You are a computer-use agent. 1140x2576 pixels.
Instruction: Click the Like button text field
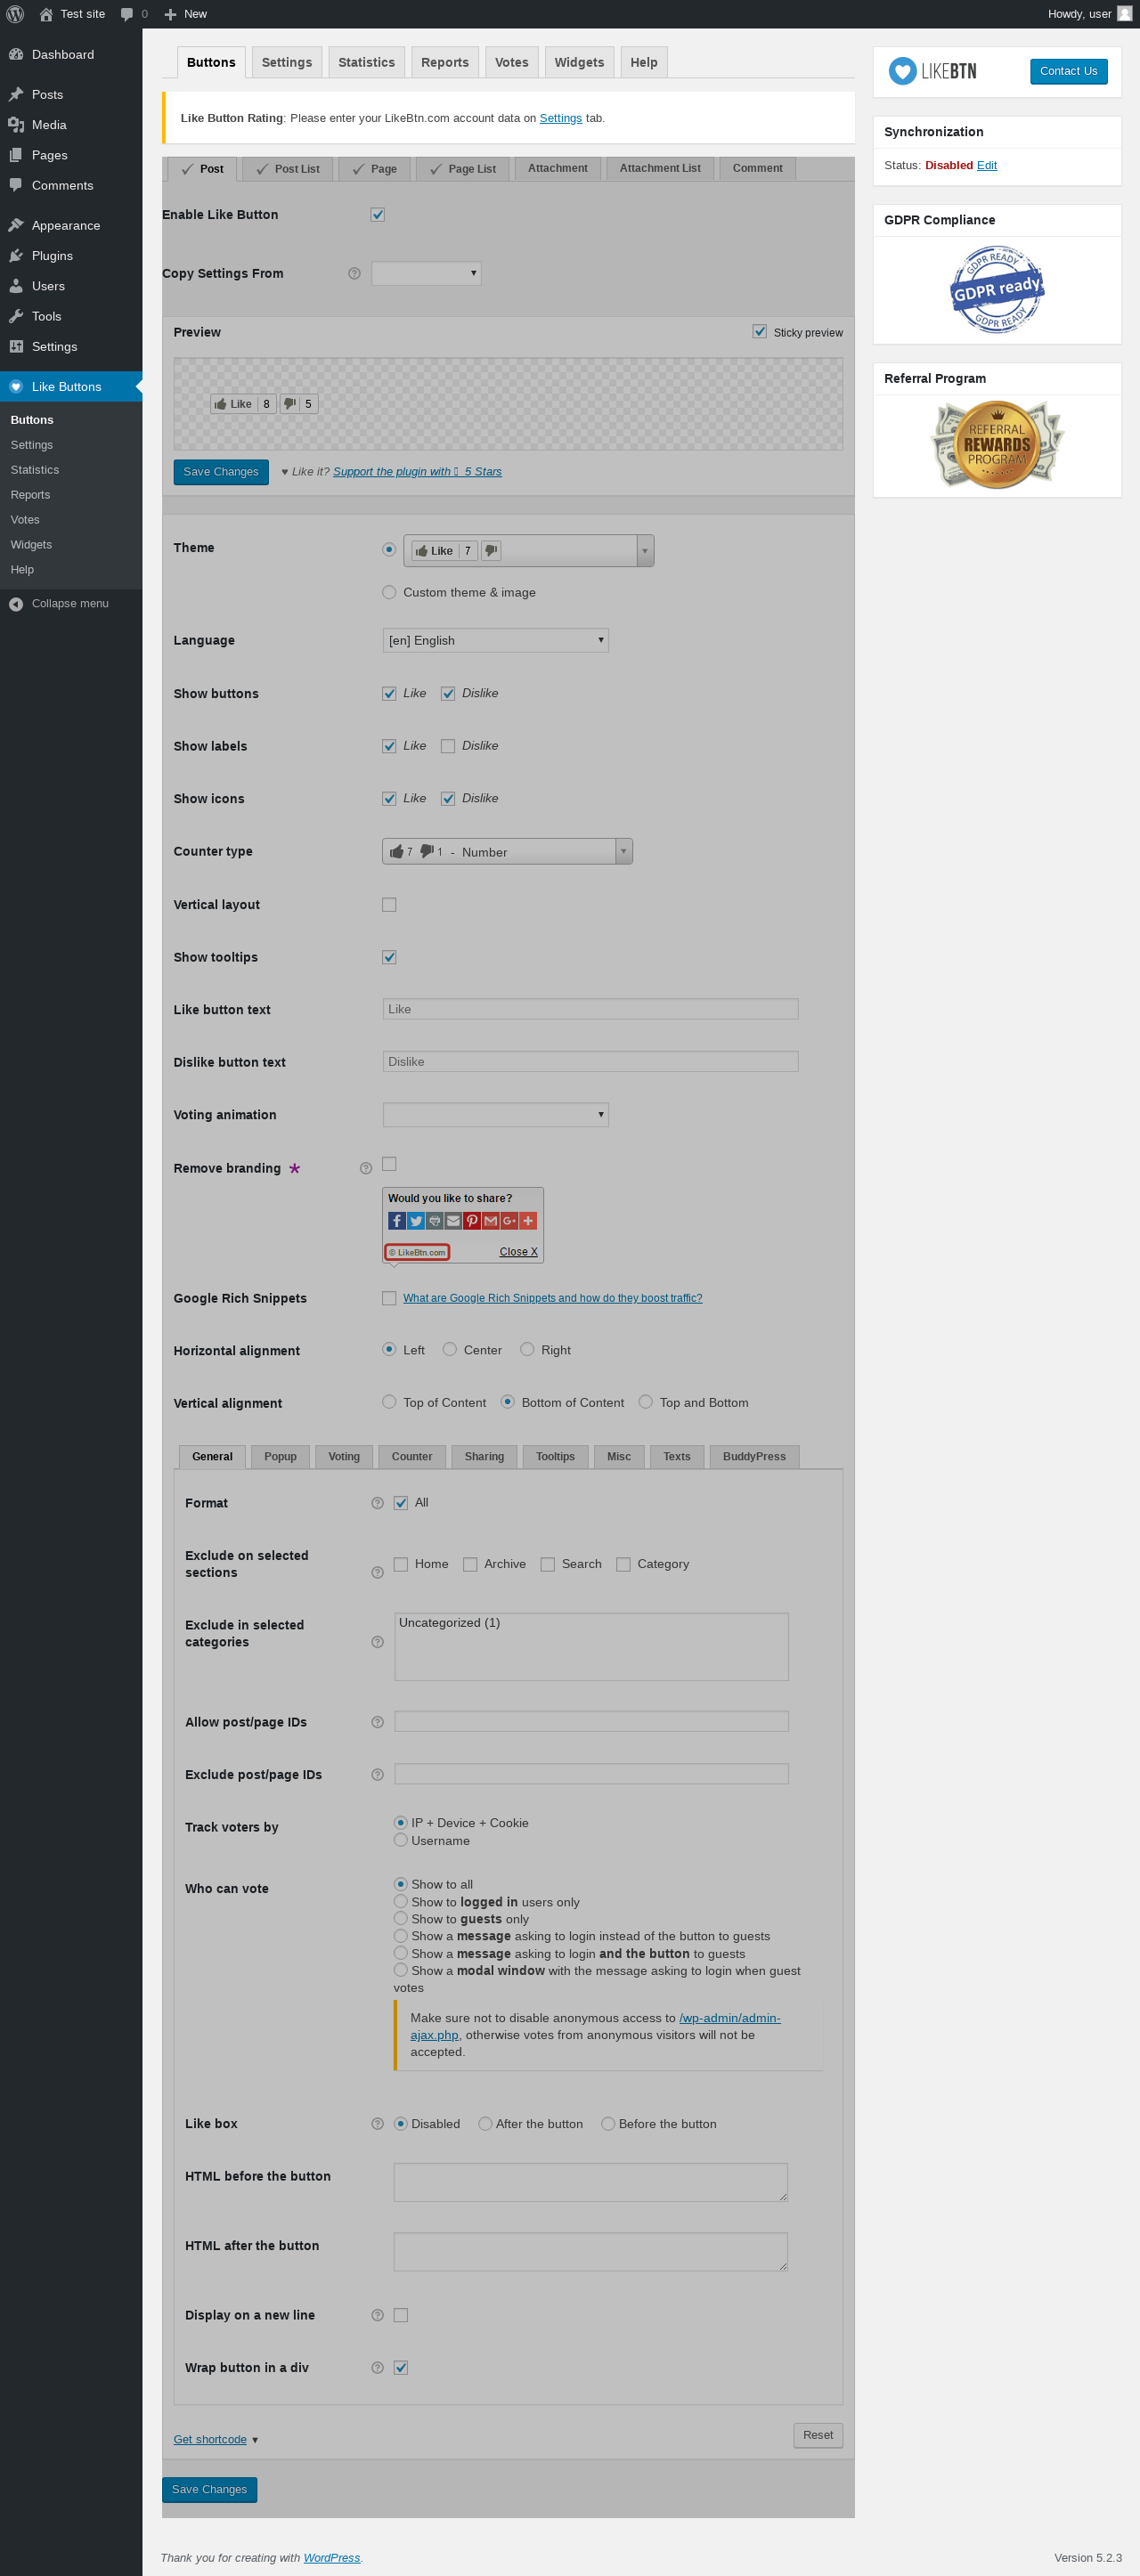pyautogui.click(x=591, y=1009)
